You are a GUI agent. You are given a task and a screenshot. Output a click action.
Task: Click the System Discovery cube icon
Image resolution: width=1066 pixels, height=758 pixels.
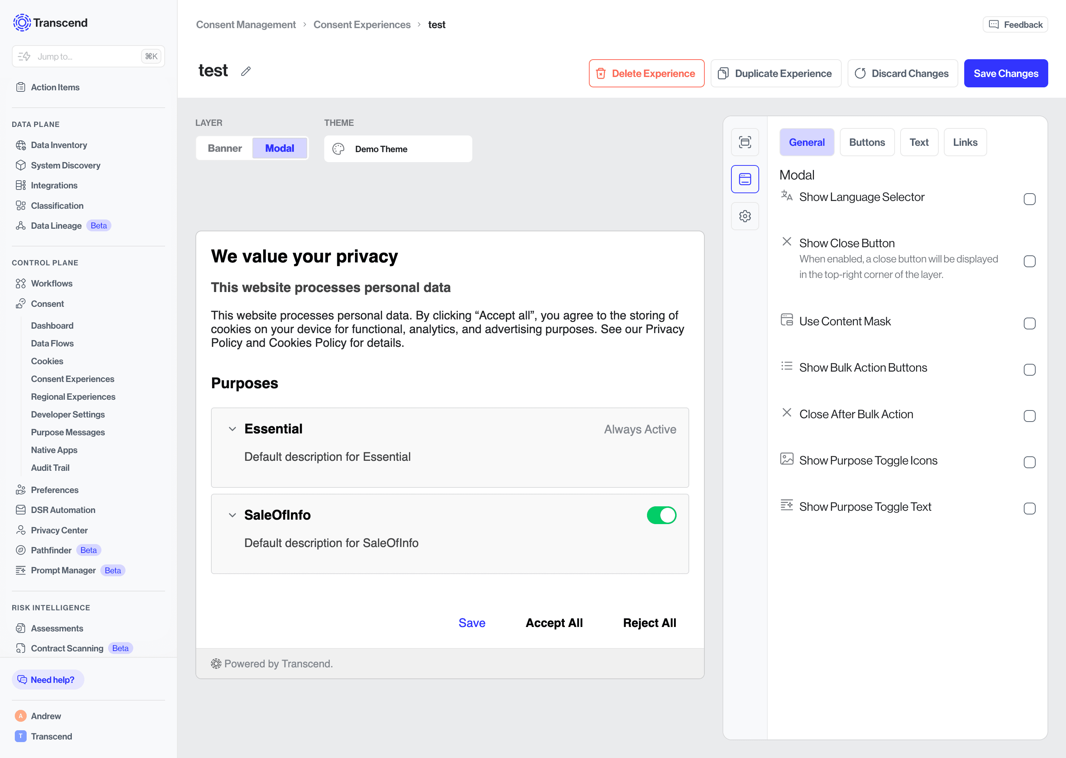20,165
